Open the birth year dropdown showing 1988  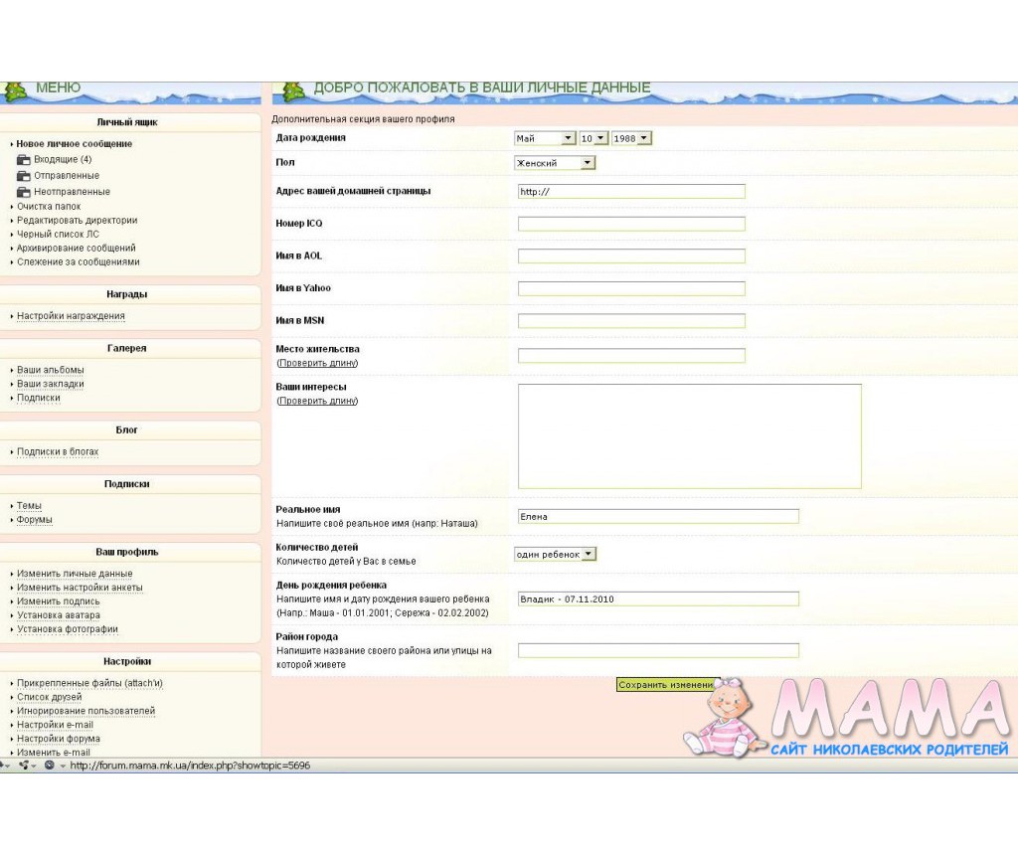pos(631,138)
